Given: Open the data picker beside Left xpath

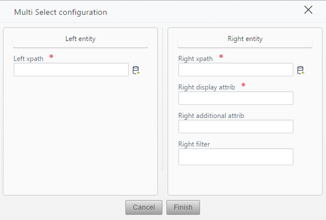Looking at the screenshot, I should point(136,70).
